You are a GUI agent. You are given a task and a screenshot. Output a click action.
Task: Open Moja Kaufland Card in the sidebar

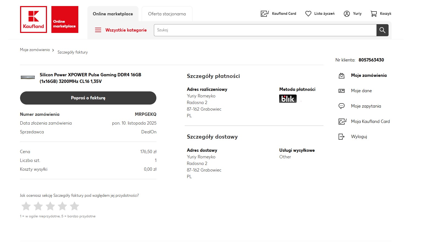point(370,122)
